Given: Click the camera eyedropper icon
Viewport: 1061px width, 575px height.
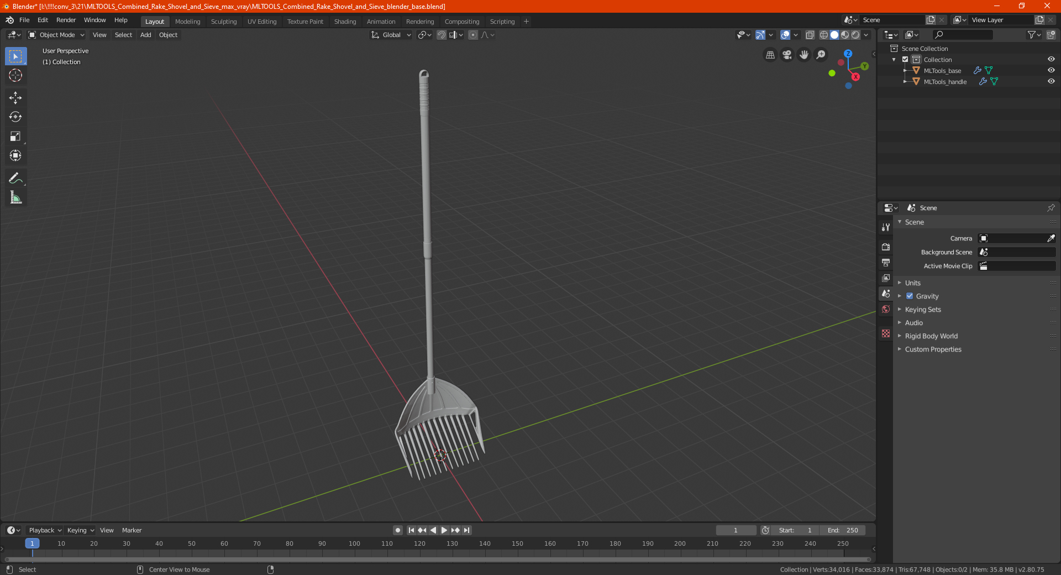Looking at the screenshot, I should coord(1051,238).
